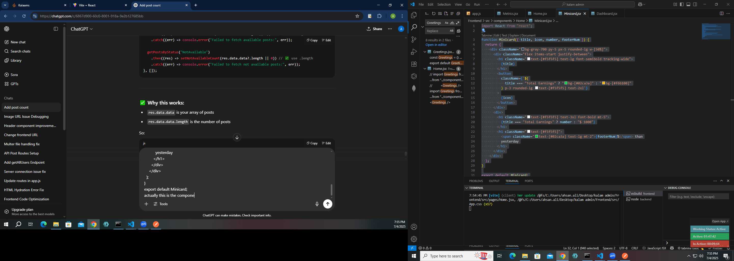Collapse the Replace field toggle chevron
Screen dimensions: 734x261
pos(422,27)
